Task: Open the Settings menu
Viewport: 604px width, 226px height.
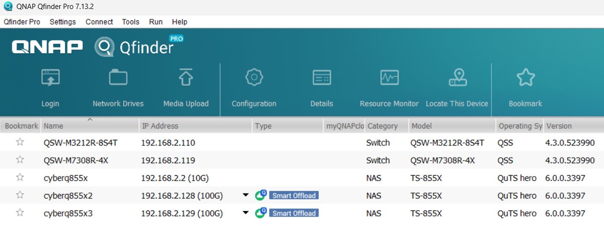Action: click(62, 22)
